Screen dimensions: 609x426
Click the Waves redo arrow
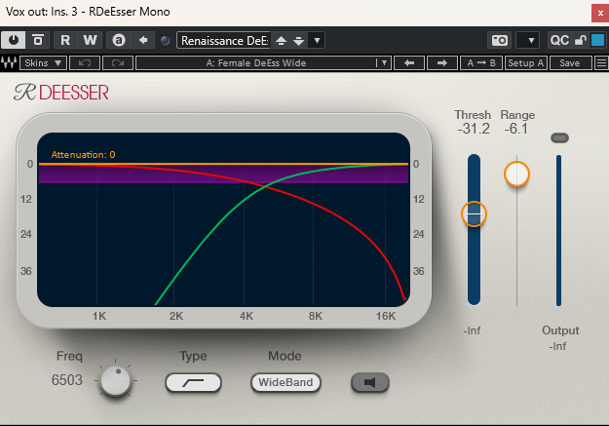(x=117, y=63)
